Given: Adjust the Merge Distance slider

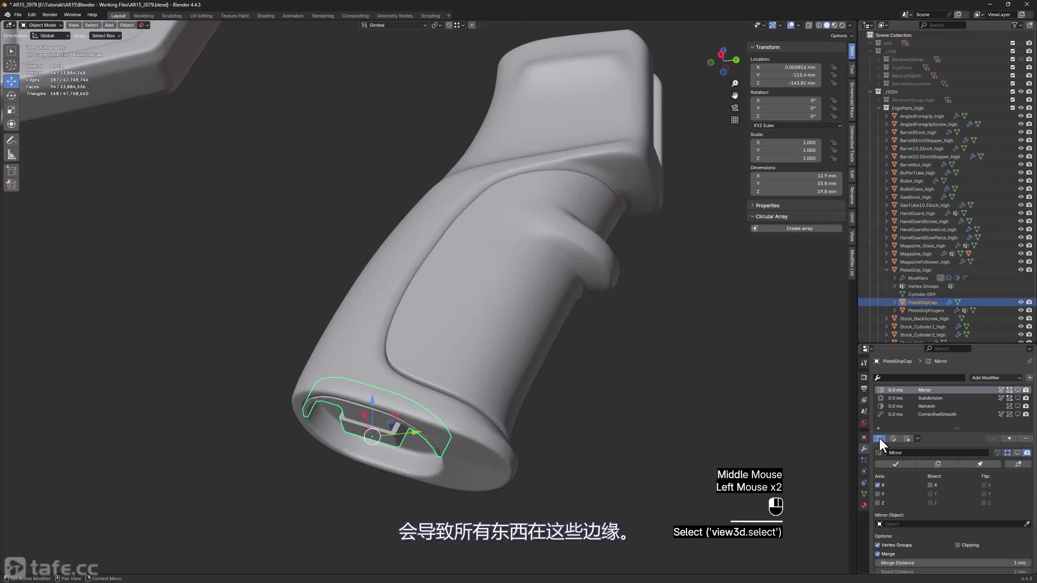Looking at the screenshot, I should click(952, 563).
